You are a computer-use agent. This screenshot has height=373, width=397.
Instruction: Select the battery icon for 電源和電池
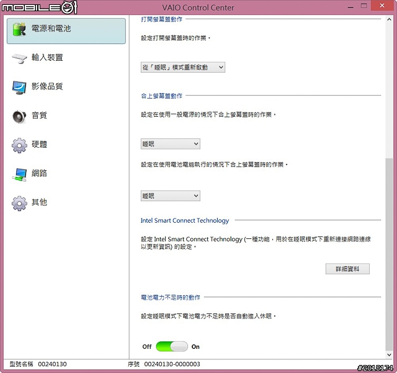click(19, 29)
